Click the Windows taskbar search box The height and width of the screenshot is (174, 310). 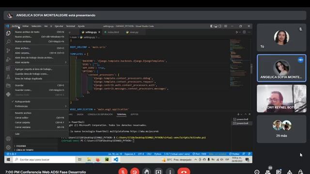44,159
